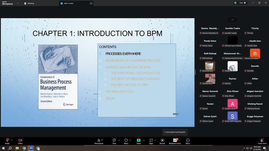The image size is (269, 151).
Task: Click the clock and date in the taskbar
Action: click(257, 148)
